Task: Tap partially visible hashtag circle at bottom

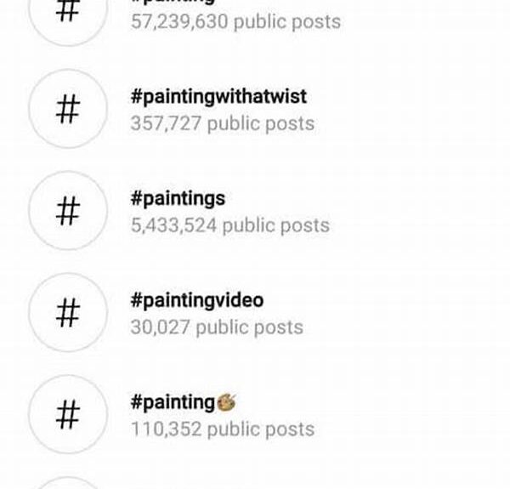Action: click(68, 482)
